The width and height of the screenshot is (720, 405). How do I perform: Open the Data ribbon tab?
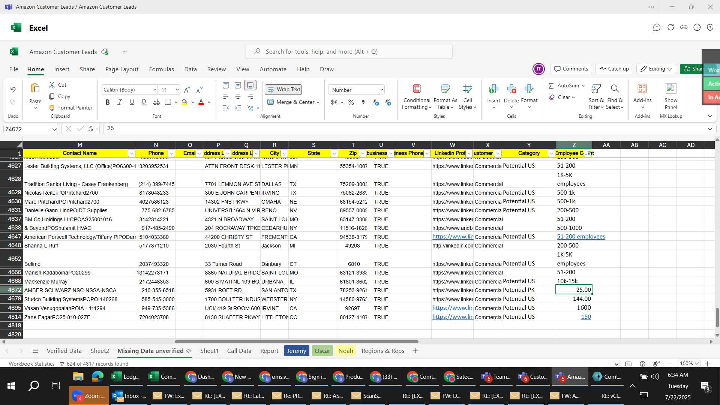190,69
